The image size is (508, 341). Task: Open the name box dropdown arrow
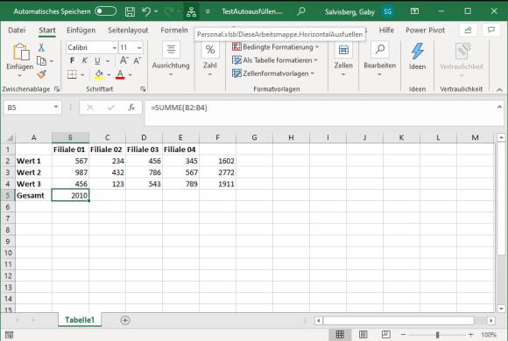(56, 107)
